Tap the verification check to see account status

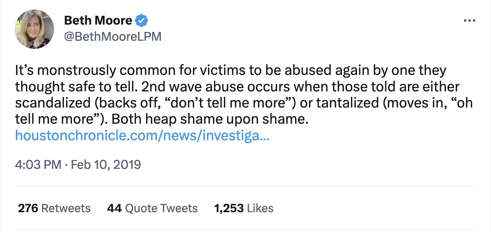tap(141, 20)
